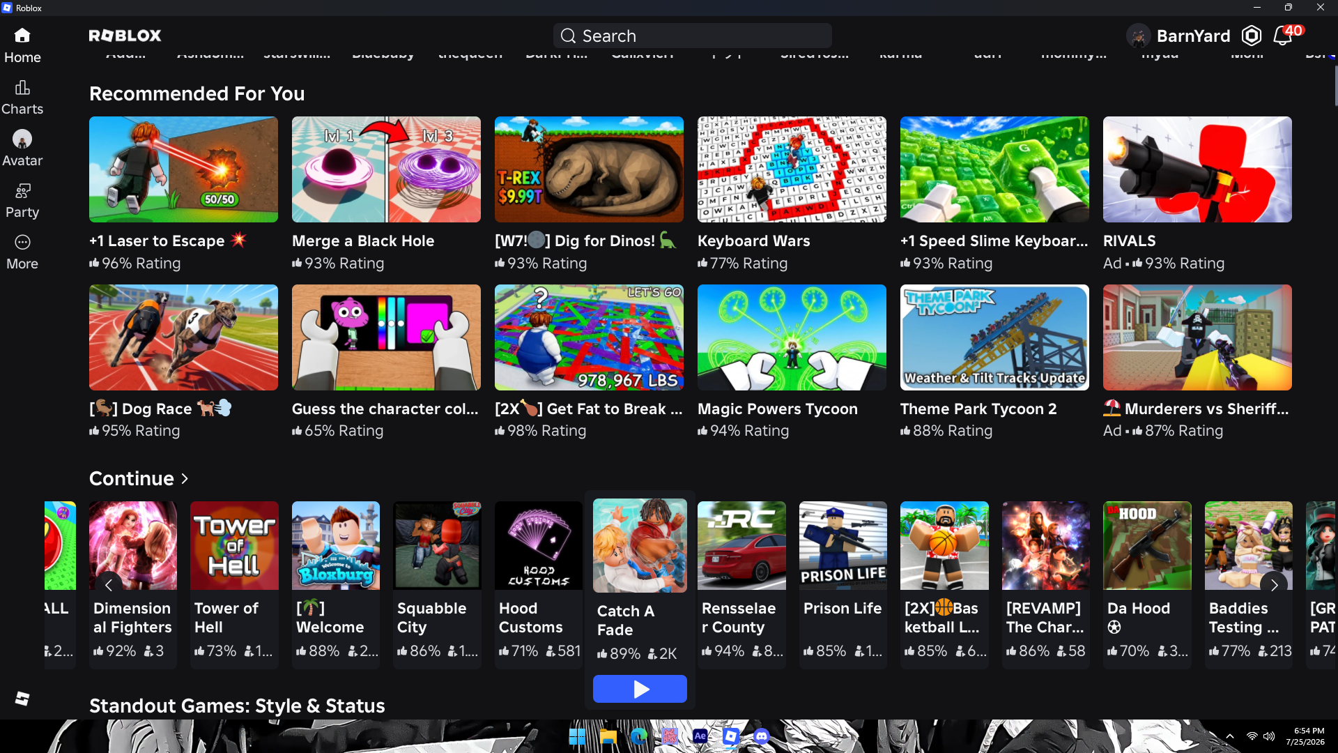Go to Home in the sidebar
This screenshot has width=1338, height=753.
[22, 45]
